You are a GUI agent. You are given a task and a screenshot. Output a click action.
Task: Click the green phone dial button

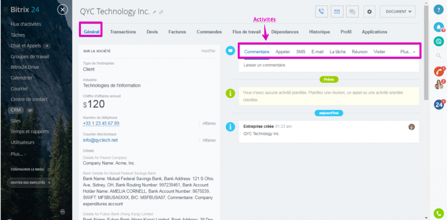click(x=439, y=213)
